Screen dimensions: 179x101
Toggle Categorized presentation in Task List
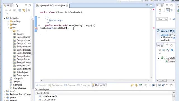(168, 10)
